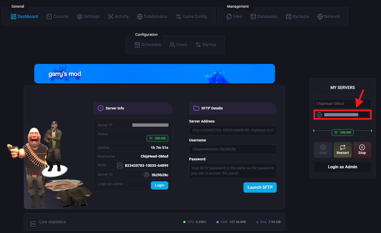Launch the SFTP client

260,187
